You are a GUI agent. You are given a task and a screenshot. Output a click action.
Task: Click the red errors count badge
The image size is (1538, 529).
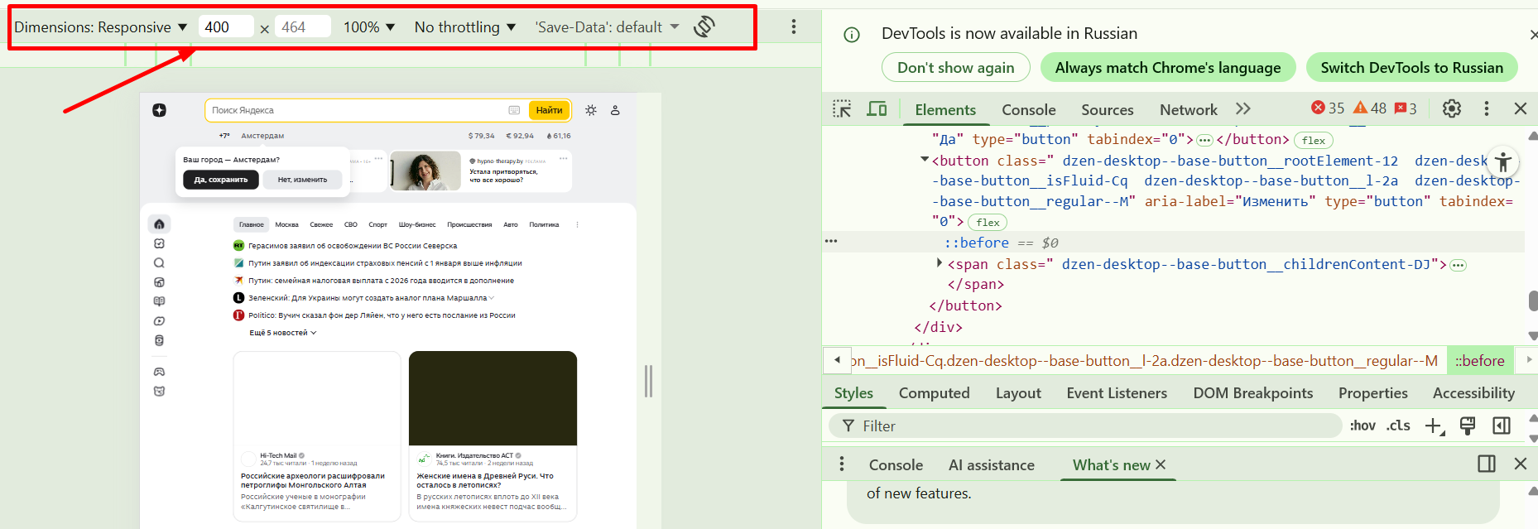[1328, 108]
